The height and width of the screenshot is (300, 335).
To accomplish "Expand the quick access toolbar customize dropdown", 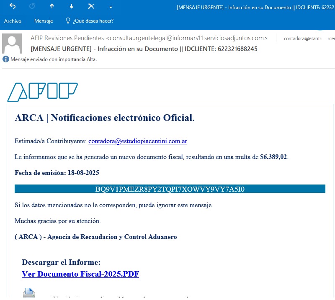I will pos(111,7).
